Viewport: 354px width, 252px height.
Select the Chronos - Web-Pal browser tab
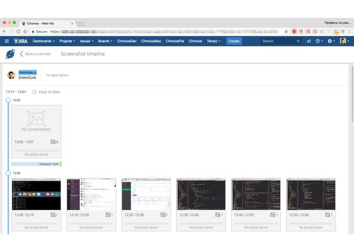(x=47, y=23)
